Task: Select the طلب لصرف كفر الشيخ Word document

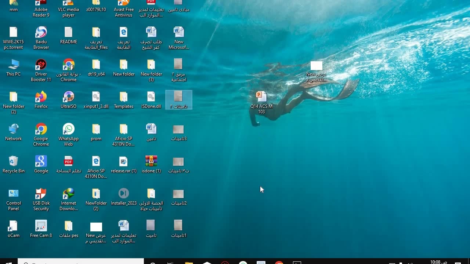Action: tap(151, 38)
